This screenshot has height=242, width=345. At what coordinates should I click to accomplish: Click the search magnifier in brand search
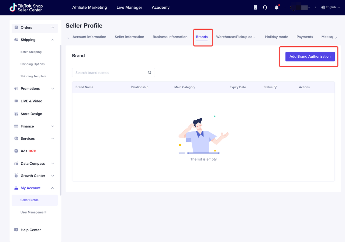tap(150, 72)
